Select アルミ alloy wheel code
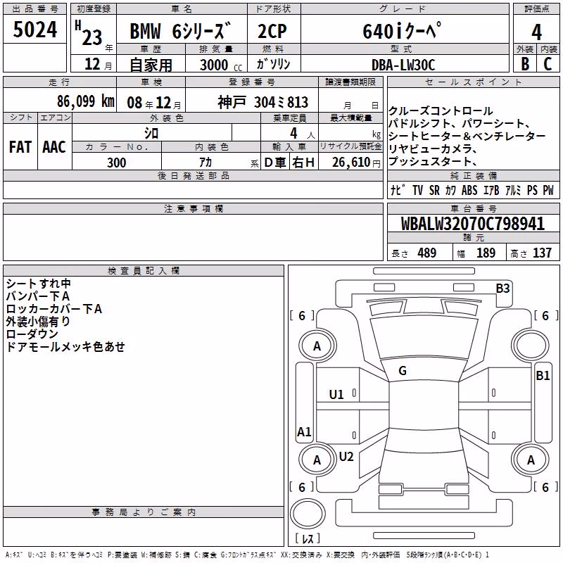Viewport: 563px width, 563px height. (x=513, y=190)
